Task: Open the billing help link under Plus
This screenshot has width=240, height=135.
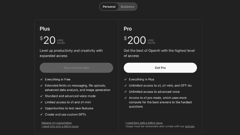Action: [x=60, y=126]
